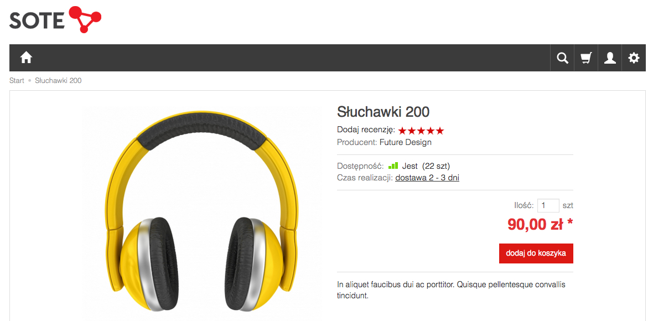The height and width of the screenshot is (321, 653).
Task: Open the yellow headphones product image
Action: click(201, 213)
